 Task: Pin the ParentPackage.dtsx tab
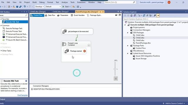tap(100, 12)
